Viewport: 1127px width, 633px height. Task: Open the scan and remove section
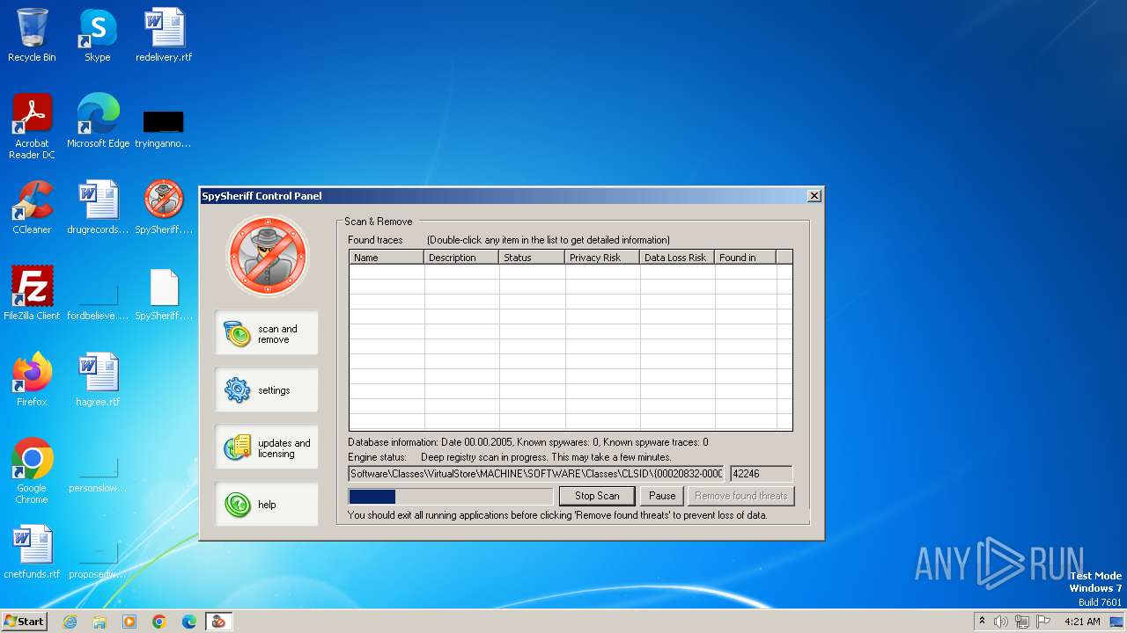click(x=267, y=333)
